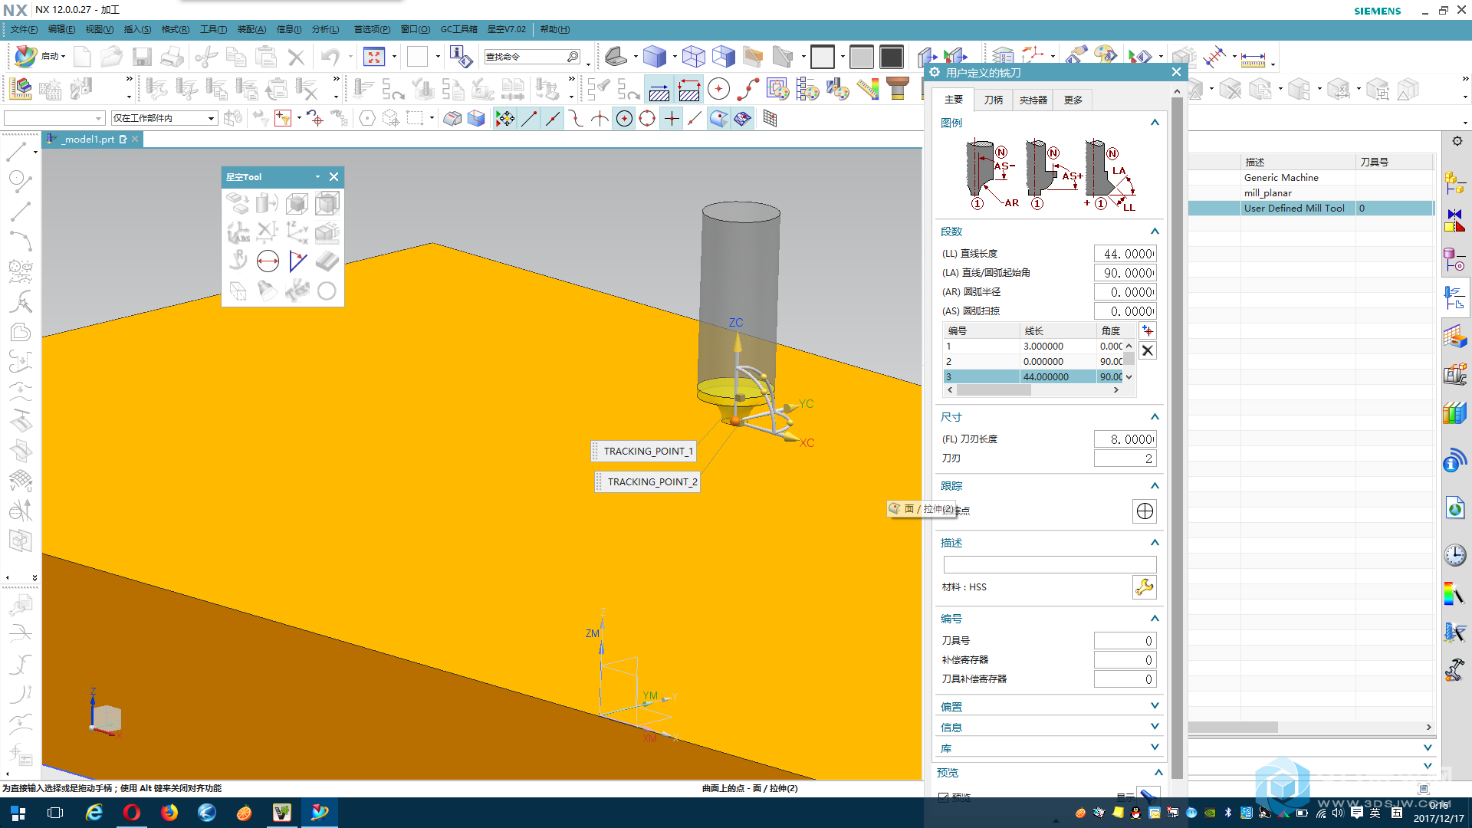Open the Assembly Navigator in resource bar
The image size is (1472, 828).
coord(1455,182)
